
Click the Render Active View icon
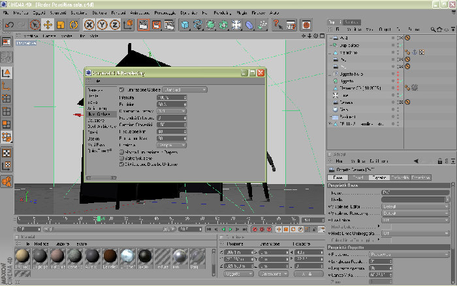coord(143,25)
